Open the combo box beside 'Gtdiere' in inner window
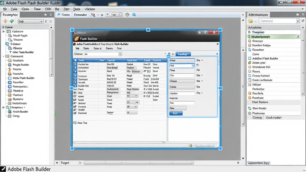 [103, 54]
